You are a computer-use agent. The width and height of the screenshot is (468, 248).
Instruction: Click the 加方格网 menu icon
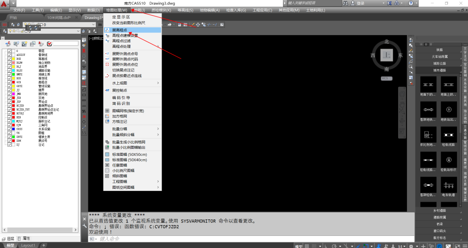click(107, 116)
